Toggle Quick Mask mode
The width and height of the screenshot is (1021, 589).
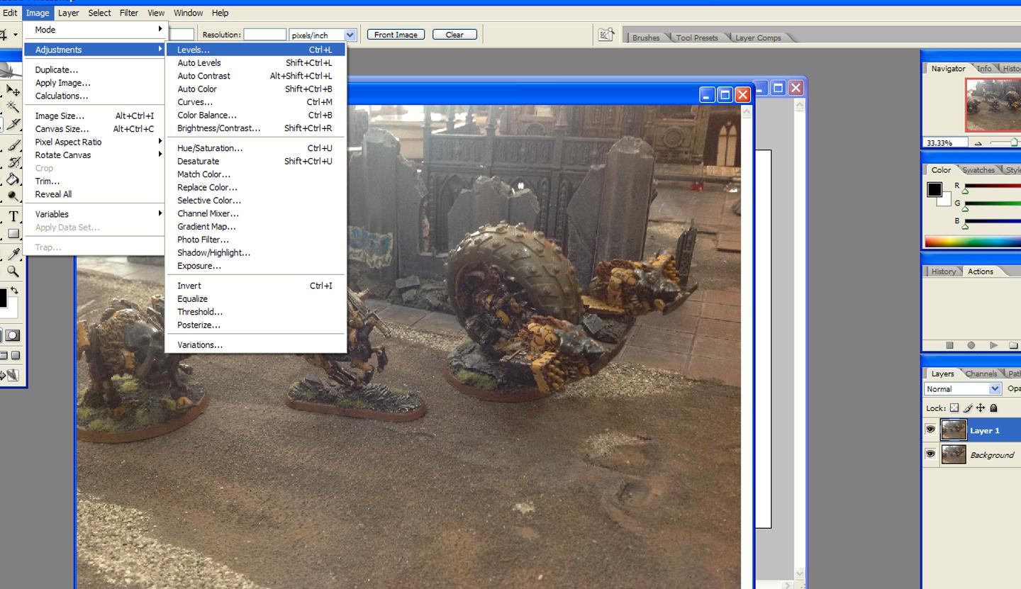coord(13,335)
